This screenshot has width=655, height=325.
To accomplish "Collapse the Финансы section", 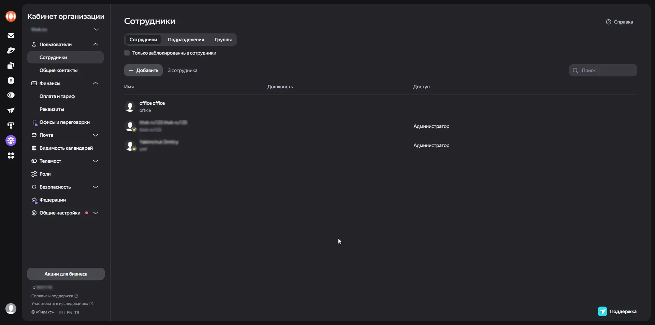I will coord(96,83).
